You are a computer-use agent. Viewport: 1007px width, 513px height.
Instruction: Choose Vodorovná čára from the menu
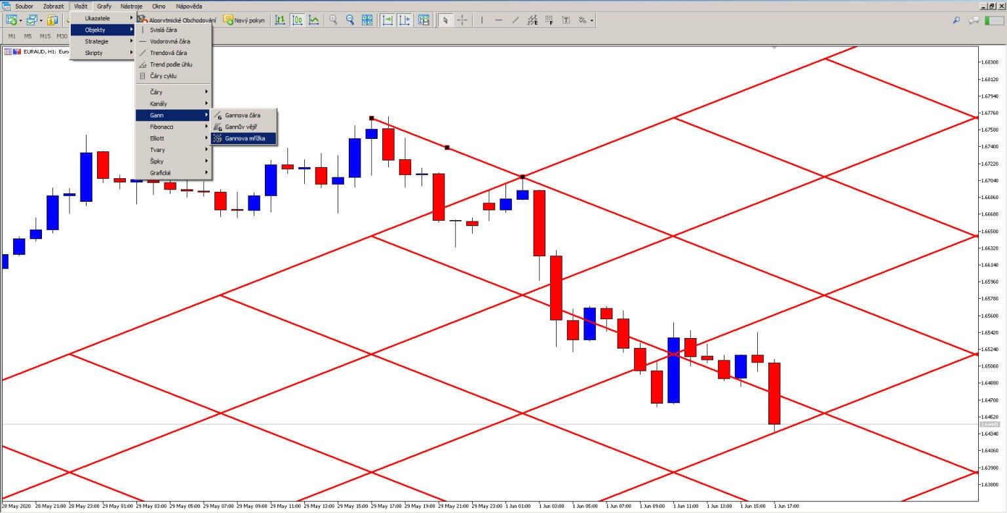173,41
